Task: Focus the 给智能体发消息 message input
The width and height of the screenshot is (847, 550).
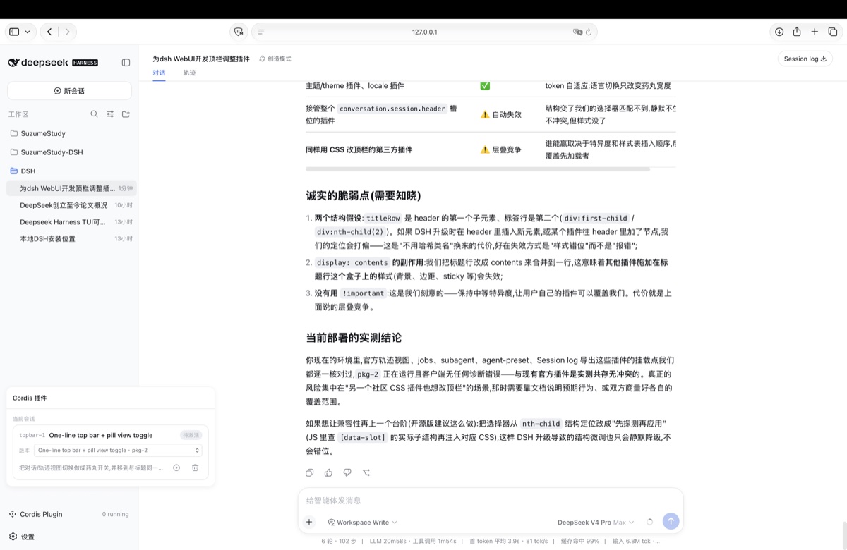Action: [x=491, y=501]
